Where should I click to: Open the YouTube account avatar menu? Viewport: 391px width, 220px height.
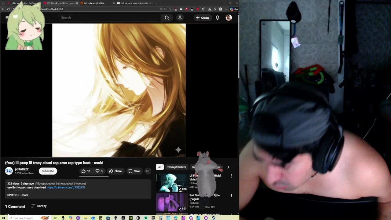click(x=228, y=18)
